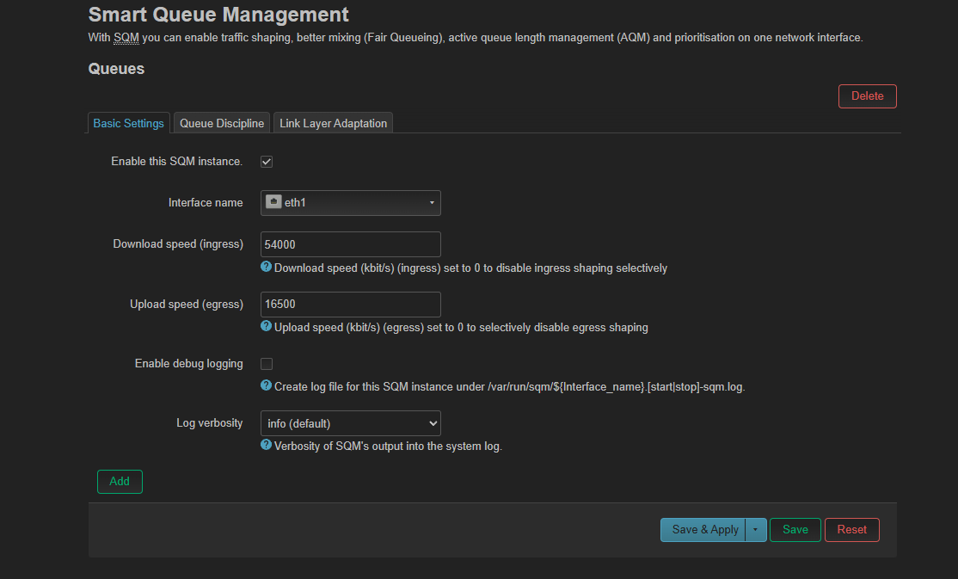Click into the Upload speed field
Screen dimensions: 958x579
(x=350, y=305)
